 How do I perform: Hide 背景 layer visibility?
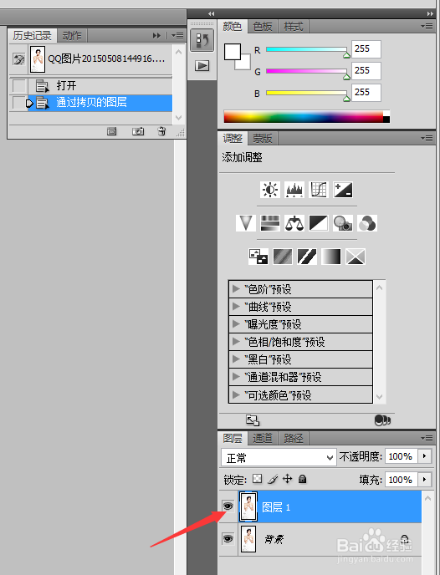(228, 538)
